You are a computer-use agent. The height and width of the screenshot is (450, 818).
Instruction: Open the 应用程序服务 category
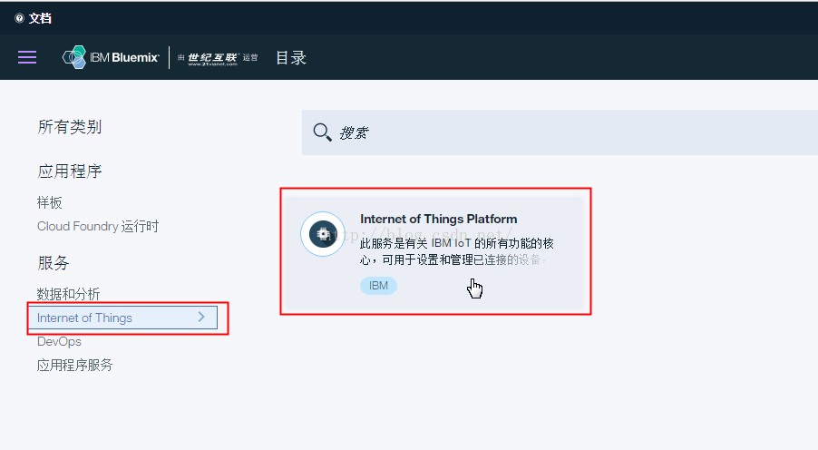pyautogui.click(x=75, y=365)
